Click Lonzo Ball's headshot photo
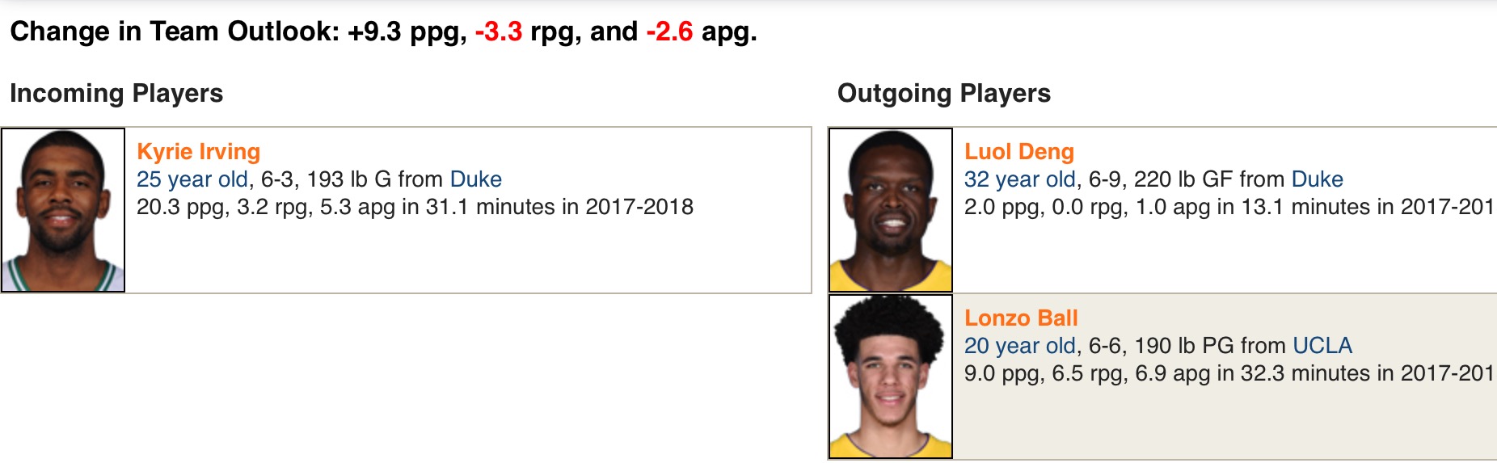The height and width of the screenshot is (463, 1497). pos(891,377)
